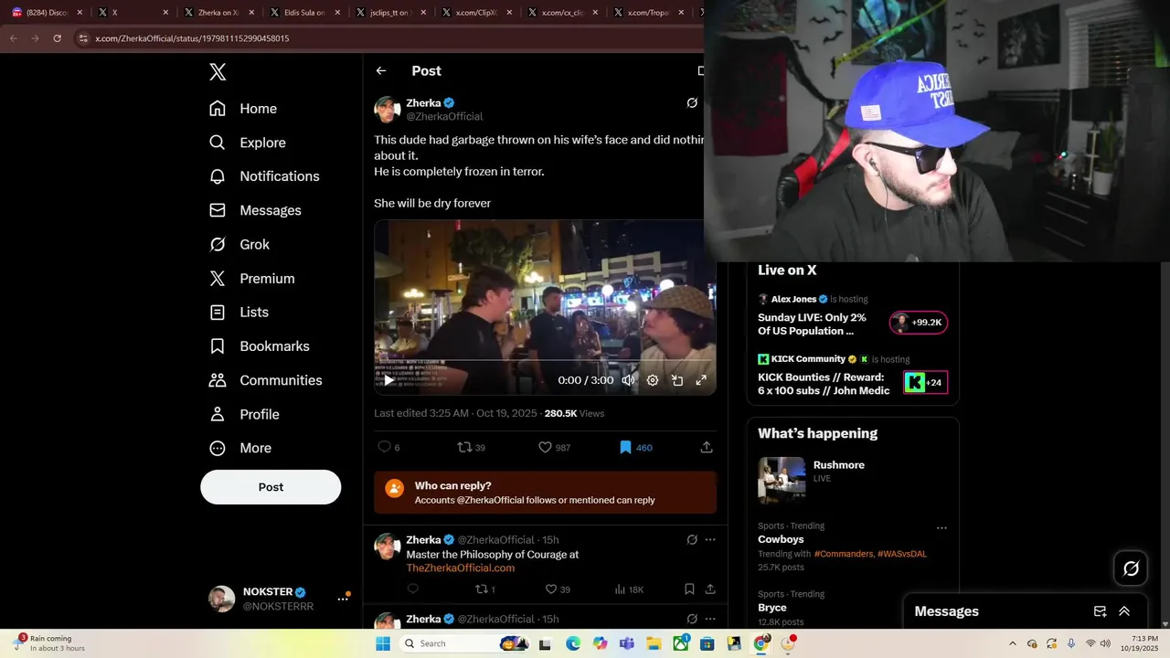This screenshot has height=658, width=1170.
Task: Open the X logo home icon
Action: 218,72
